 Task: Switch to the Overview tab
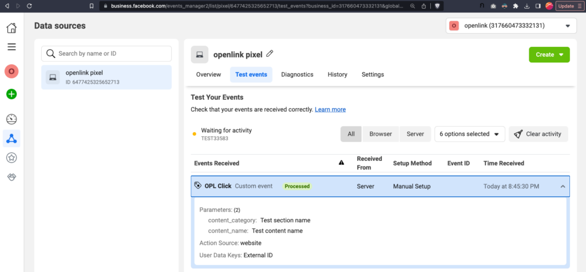208,74
